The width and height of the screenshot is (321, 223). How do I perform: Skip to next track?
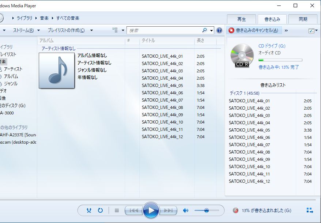(168, 210)
